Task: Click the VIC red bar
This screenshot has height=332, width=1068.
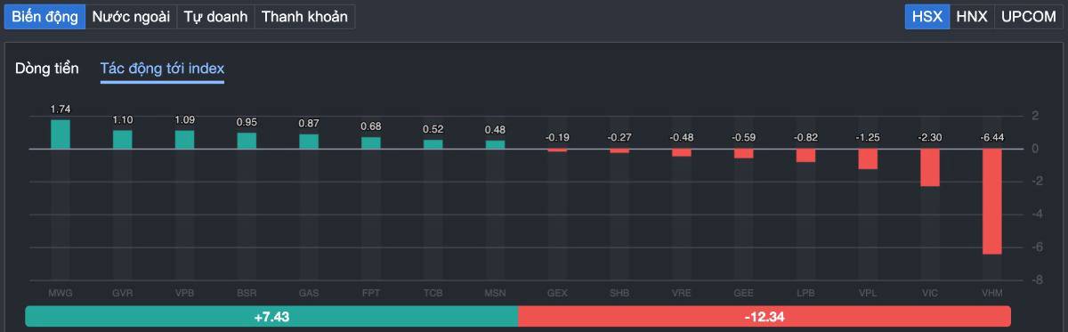Action: [930, 167]
